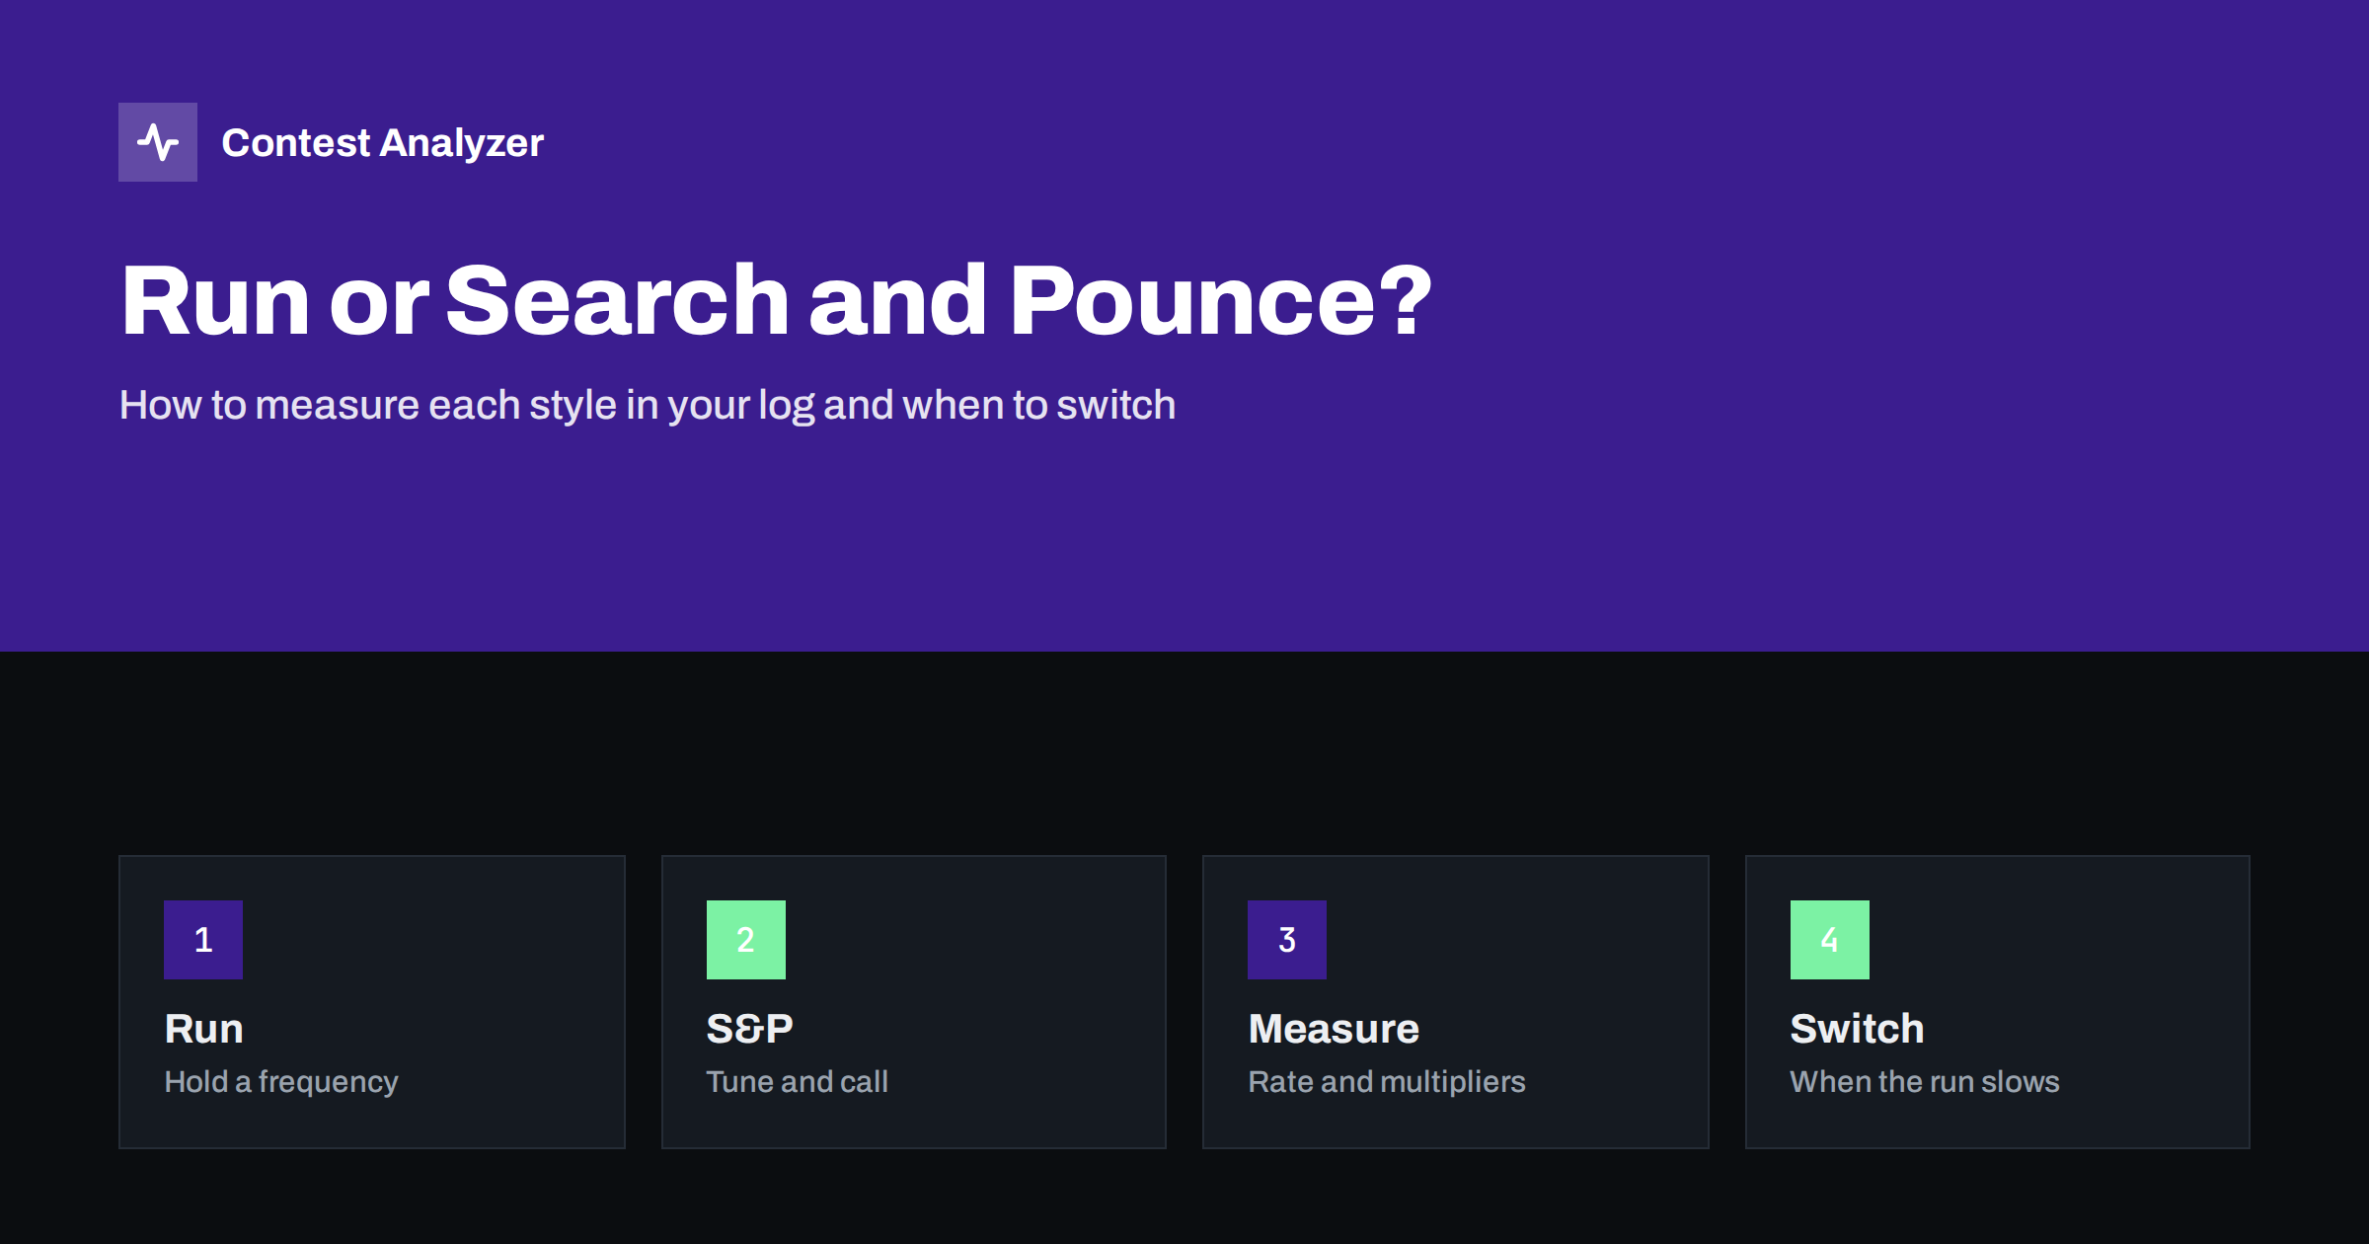Click the green number 2 badge
This screenshot has width=2369, height=1244.
746,940
